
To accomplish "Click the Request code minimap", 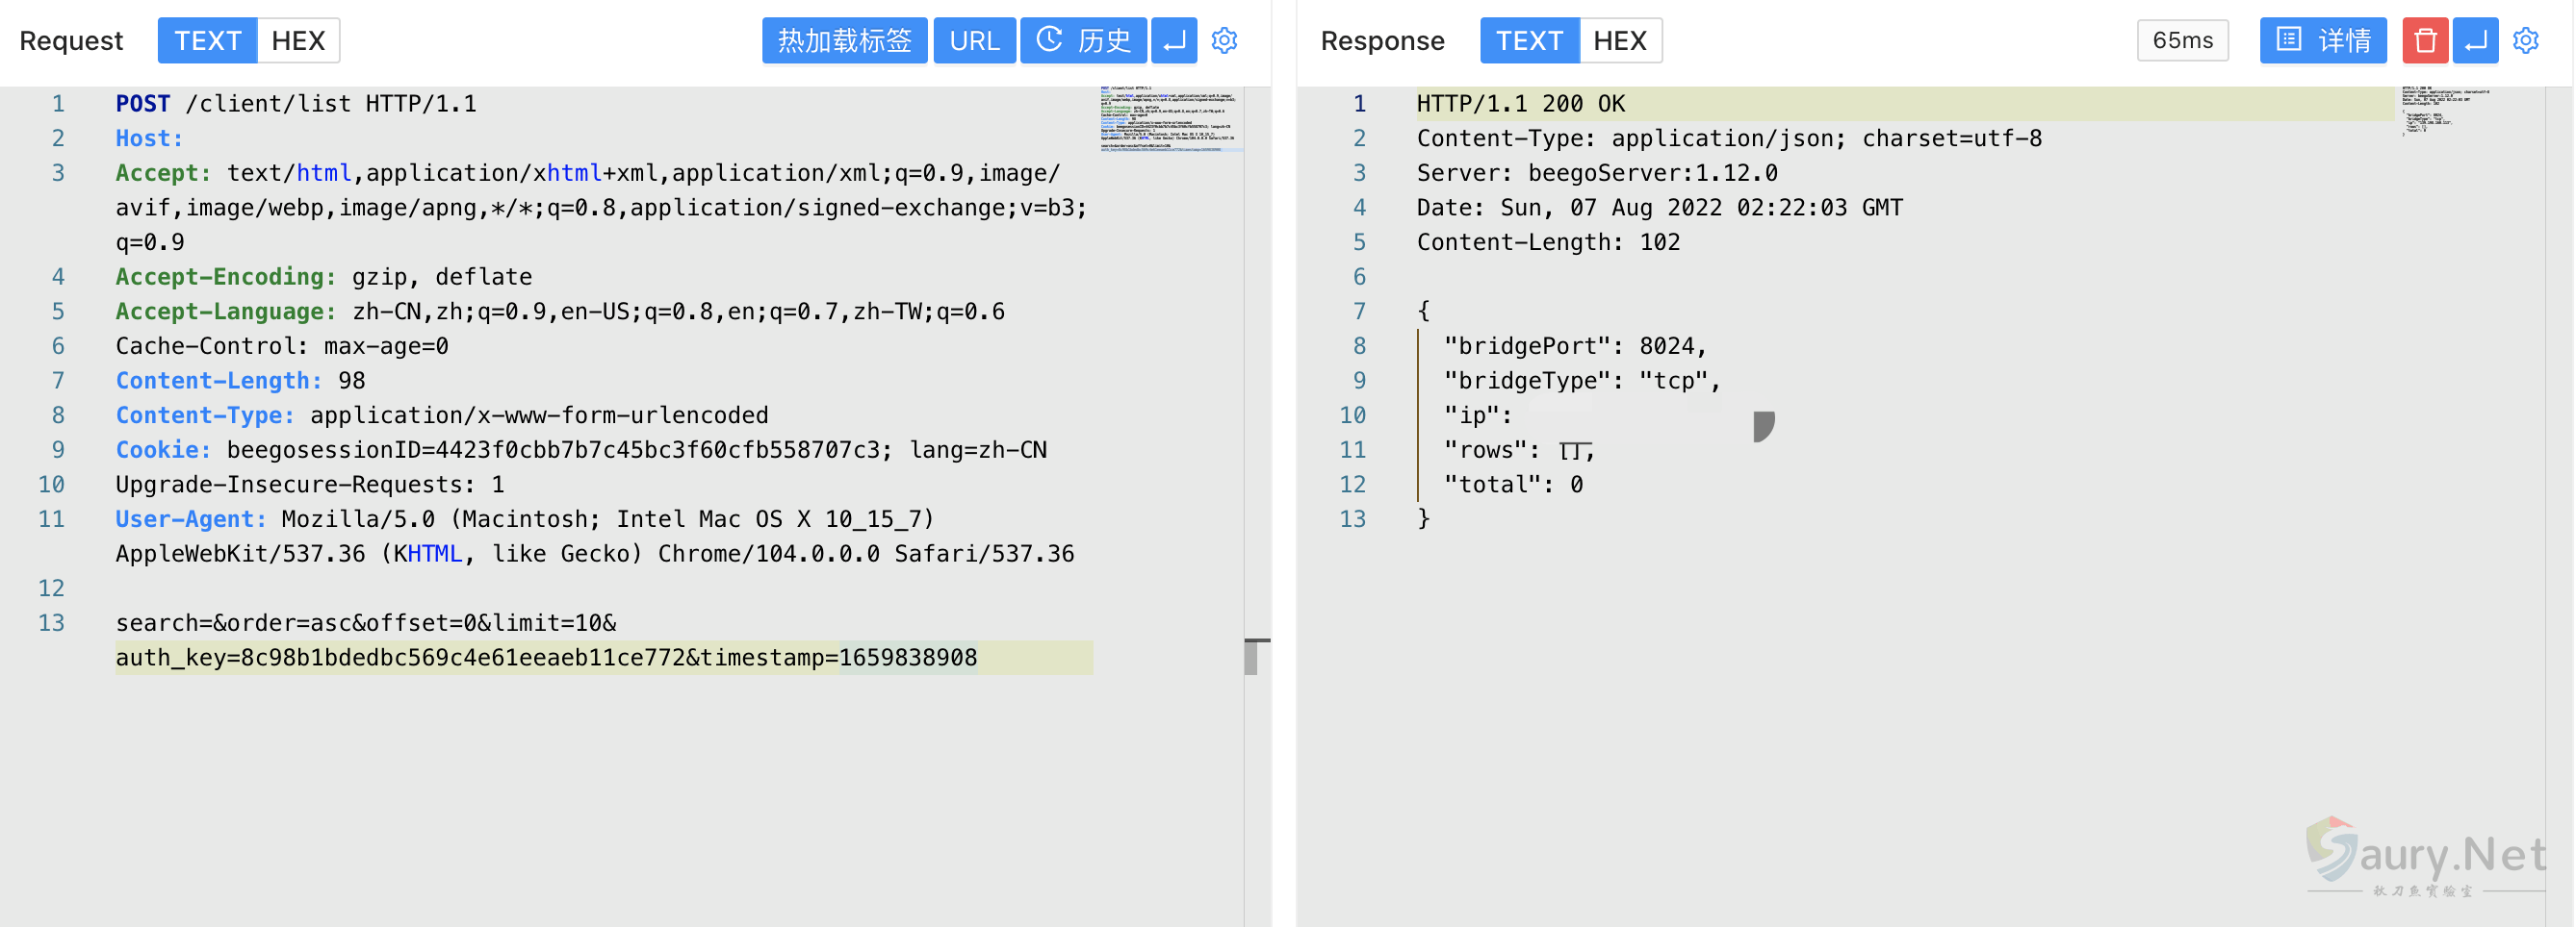I will (x=1170, y=119).
